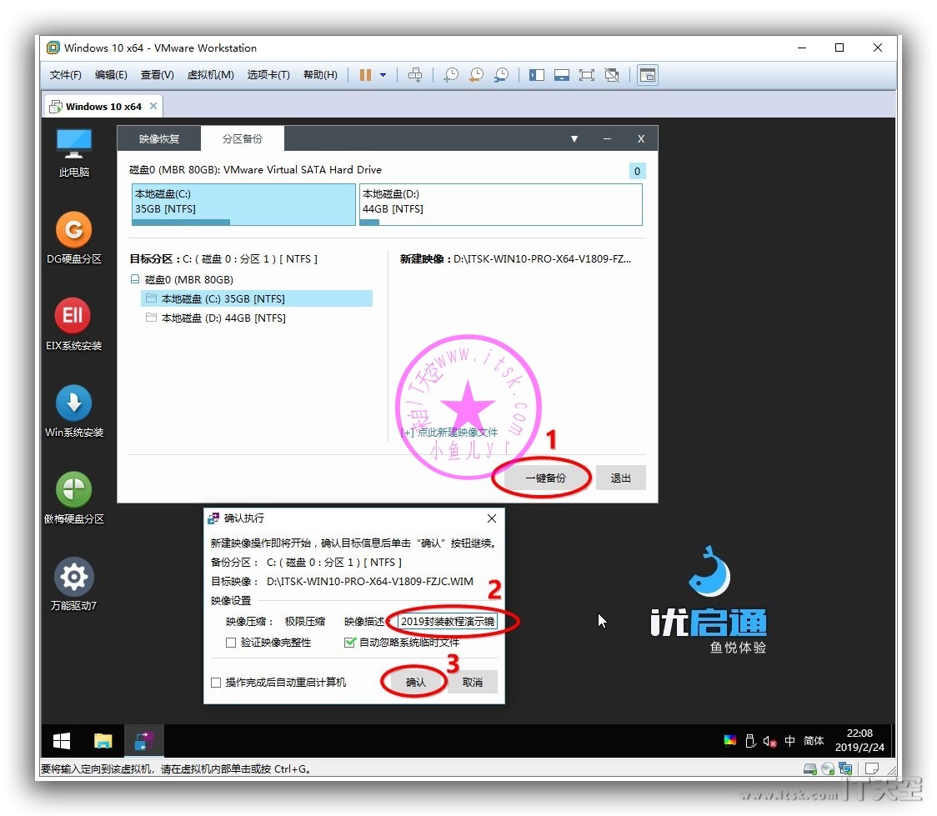The width and height of the screenshot is (937, 816).
Task: Open the 虚拟机(M) menu
Action: pyautogui.click(x=210, y=75)
